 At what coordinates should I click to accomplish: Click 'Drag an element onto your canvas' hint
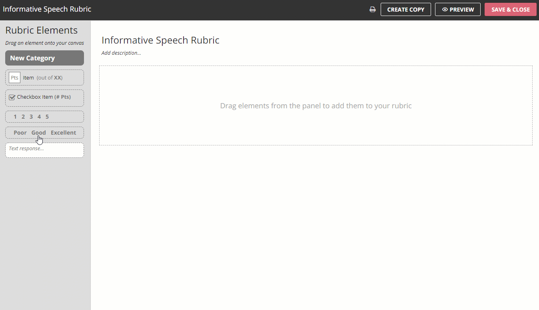point(44,43)
